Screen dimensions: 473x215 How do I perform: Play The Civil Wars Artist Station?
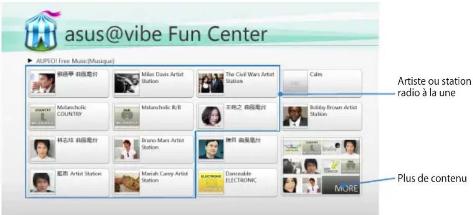[238, 83]
